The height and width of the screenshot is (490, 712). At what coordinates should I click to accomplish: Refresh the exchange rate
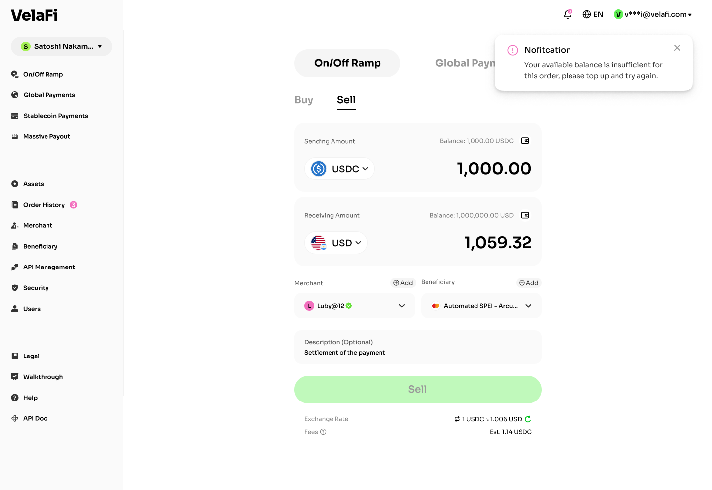[528, 419]
